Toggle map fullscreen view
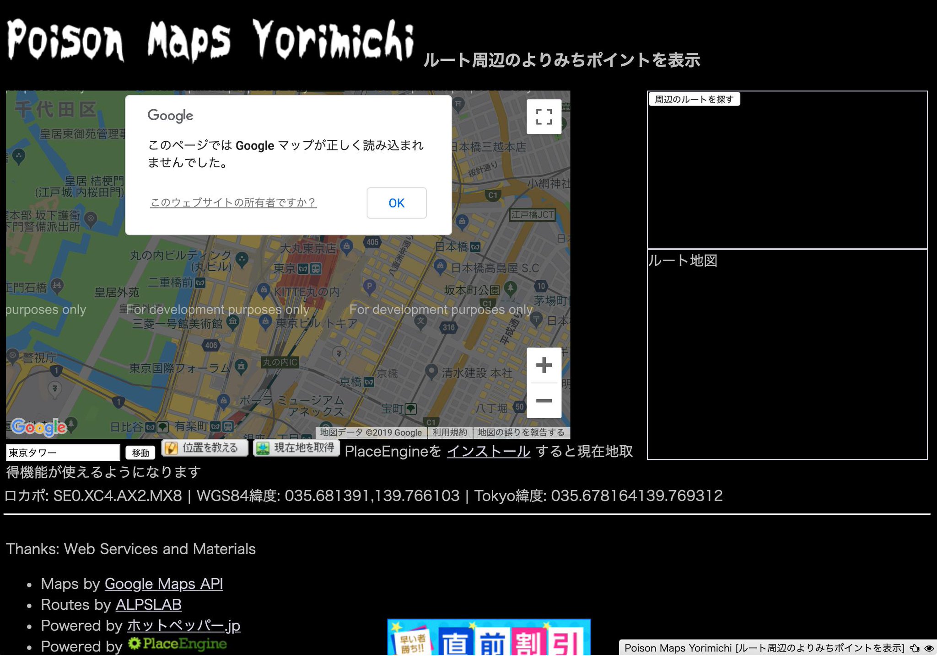Viewport: 937px width, 656px height. [x=544, y=117]
